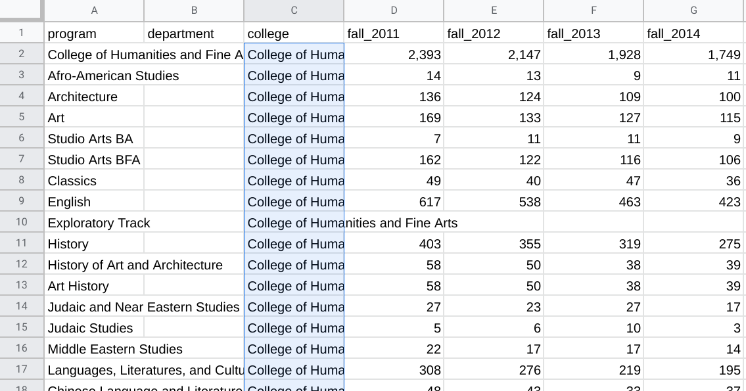The width and height of the screenshot is (746, 391).
Task: Click empty department cell in Architecture row
Action: point(193,97)
